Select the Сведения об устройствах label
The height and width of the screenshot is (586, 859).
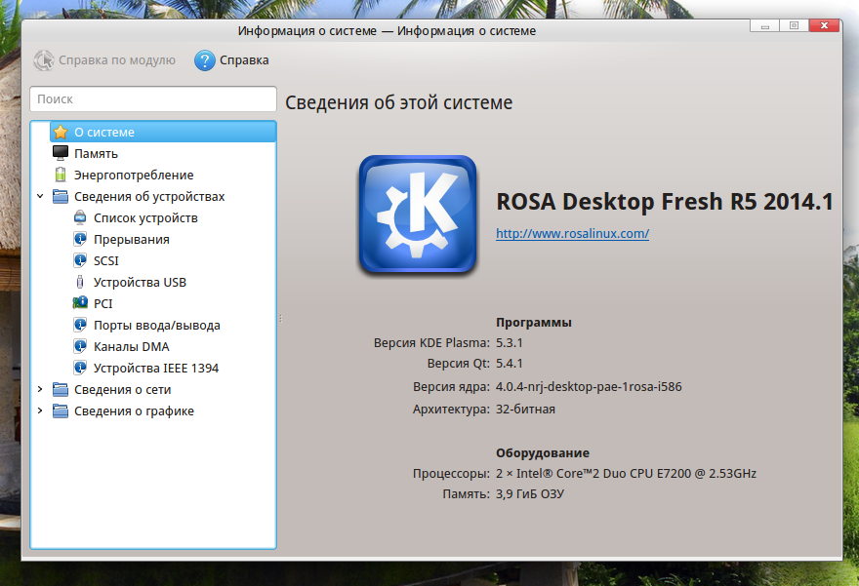(x=149, y=196)
